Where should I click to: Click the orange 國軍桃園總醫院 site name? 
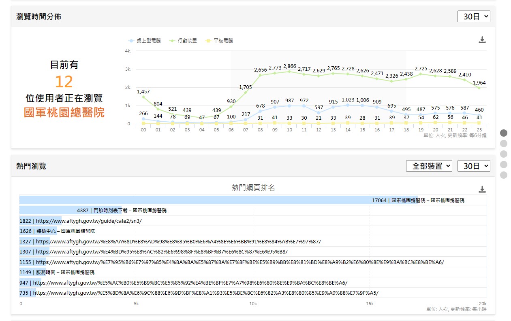click(x=64, y=113)
